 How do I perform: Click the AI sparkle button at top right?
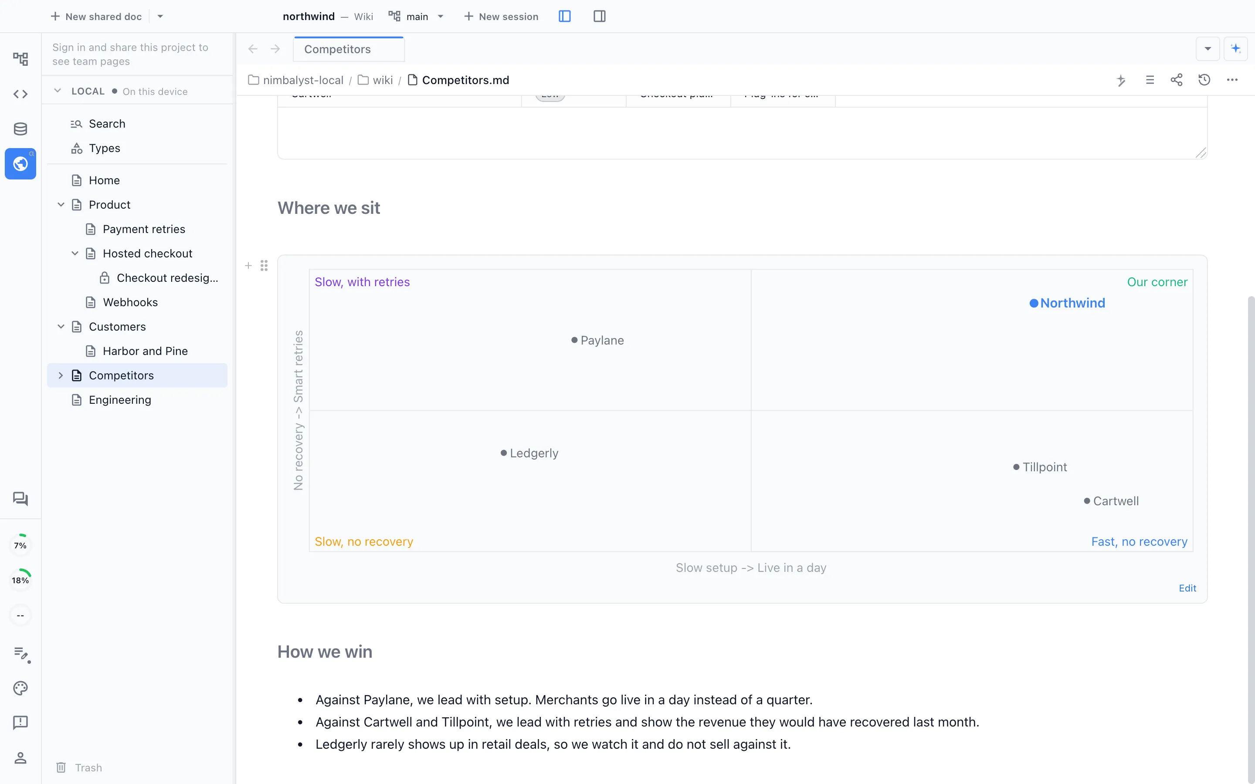tap(1236, 49)
